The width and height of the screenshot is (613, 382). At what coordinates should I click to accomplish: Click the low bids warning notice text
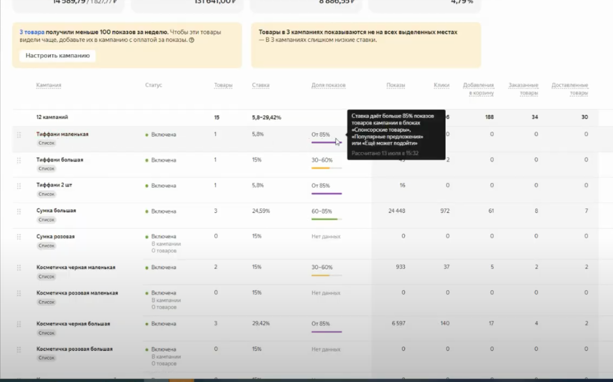[358, 36]
